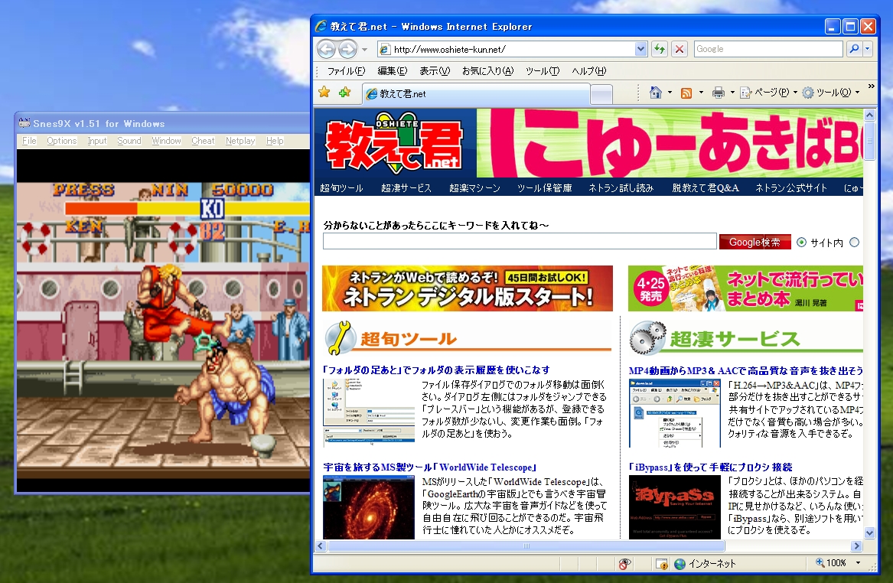This screenshot has height=583, width=893.
Task: Show hidden toolbar items with the chevron
Action: point(871,86)
